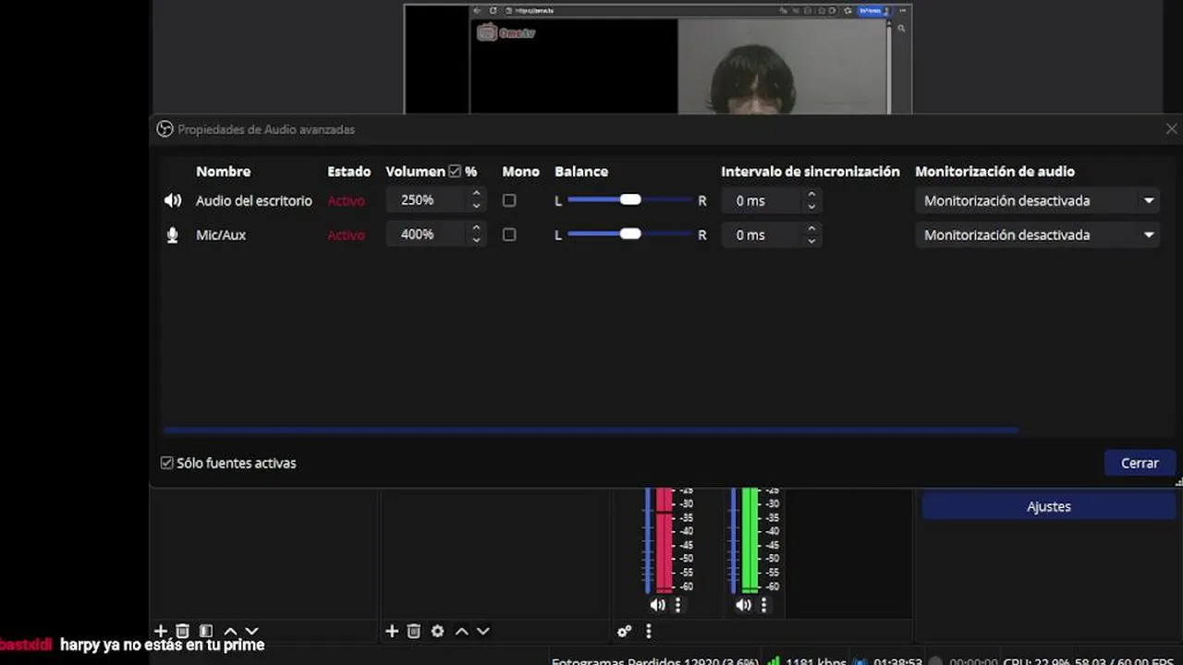Click the Monitorización de audio header
The image size is (1183, 665).
(994, 171)
